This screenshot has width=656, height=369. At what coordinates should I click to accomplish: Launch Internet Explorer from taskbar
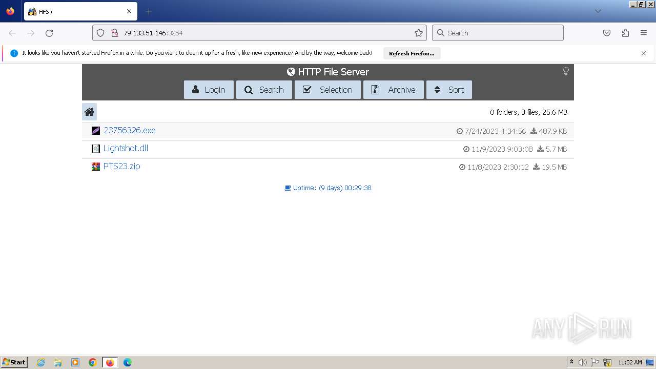click(40, 362)
